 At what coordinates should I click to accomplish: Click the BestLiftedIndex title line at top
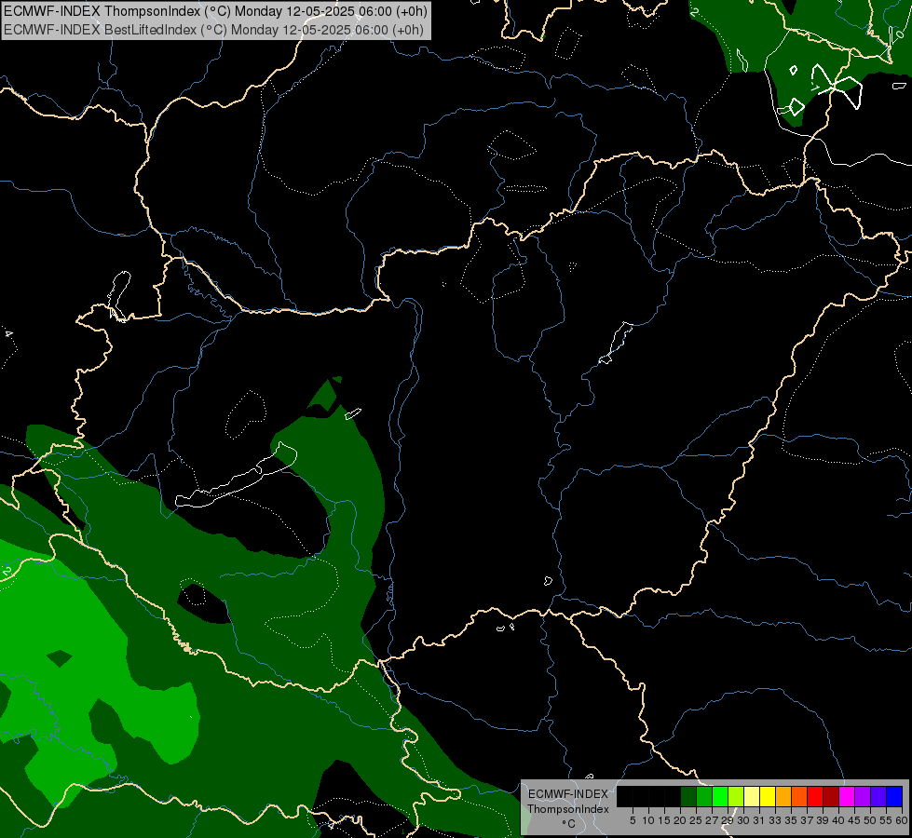(x=213, y=30)
